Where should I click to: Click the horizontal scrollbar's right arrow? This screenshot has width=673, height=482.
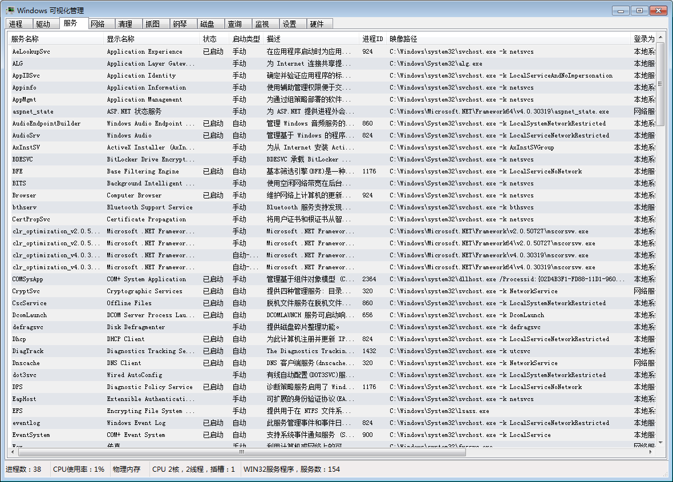(651, 451)
